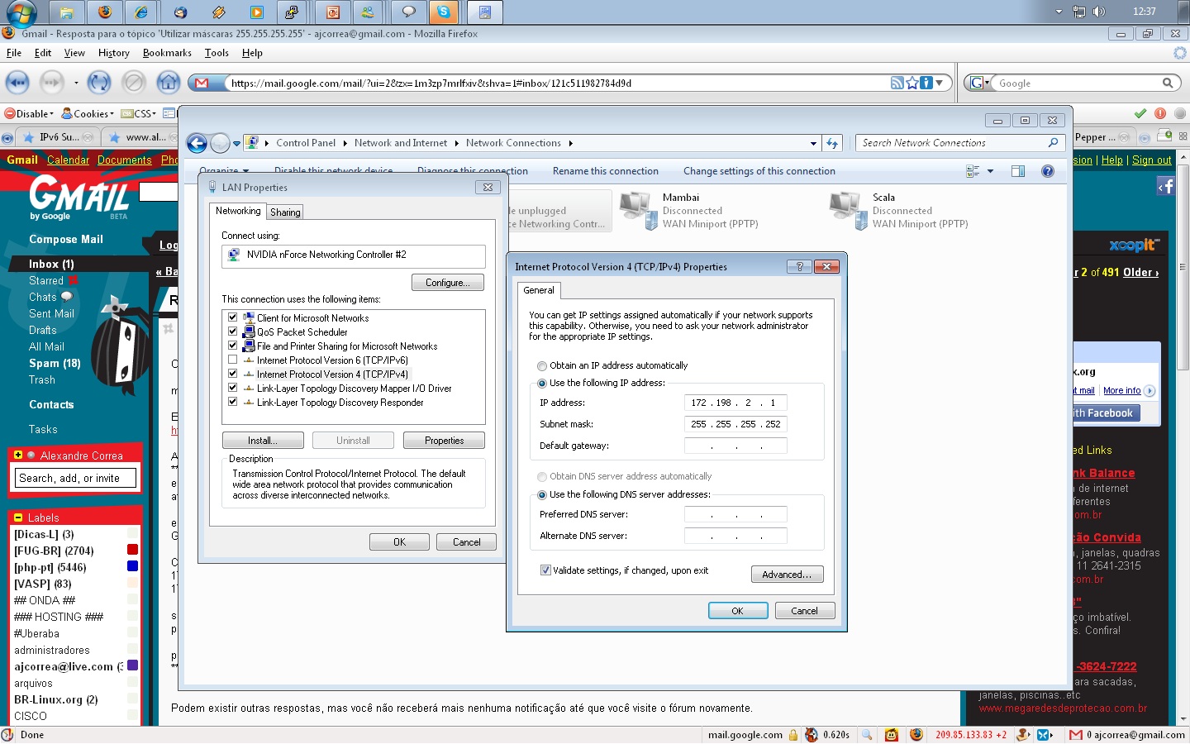Select the Mambai WAN Miniport connection
This screenshot has height=744, width=1190.
click(x=690, y=211)
